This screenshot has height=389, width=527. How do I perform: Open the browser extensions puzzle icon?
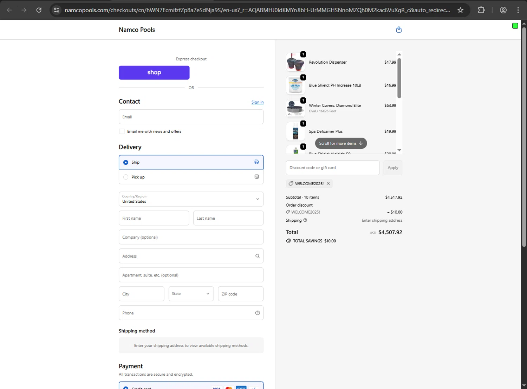pos(481,10)
